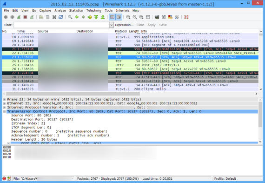Viewport: 265px width, 183px height.
Task: Save the current filter
Action: click(x=163, y=25)
